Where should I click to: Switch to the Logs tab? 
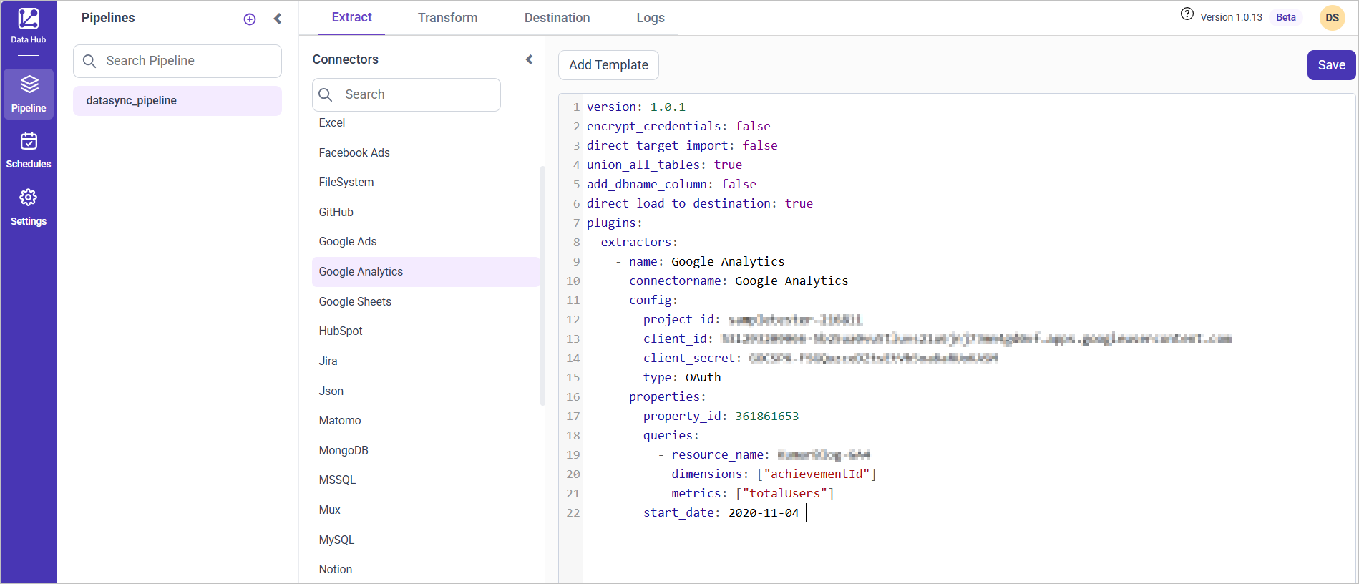click(x=651, y=18)
